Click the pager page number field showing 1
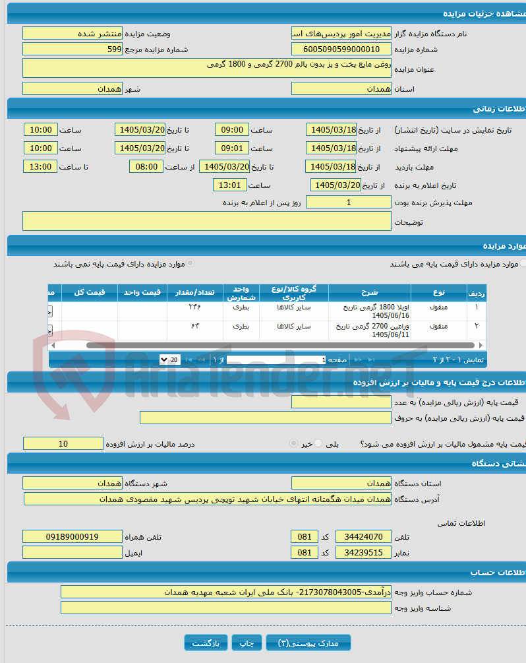Viewport: 526px width, 663px height. point(276,360)
